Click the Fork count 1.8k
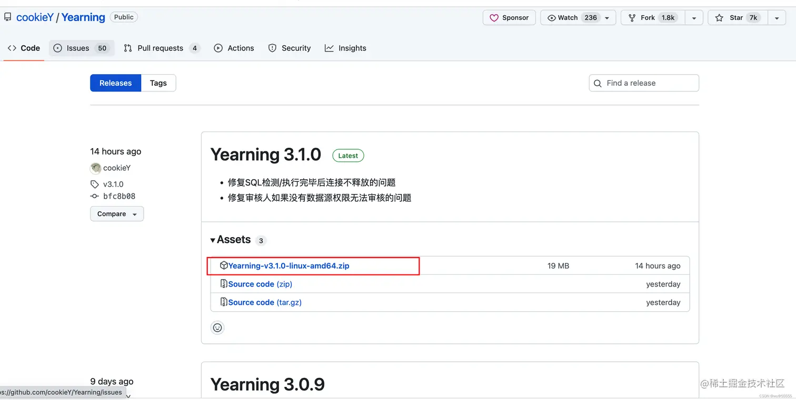 668,17
